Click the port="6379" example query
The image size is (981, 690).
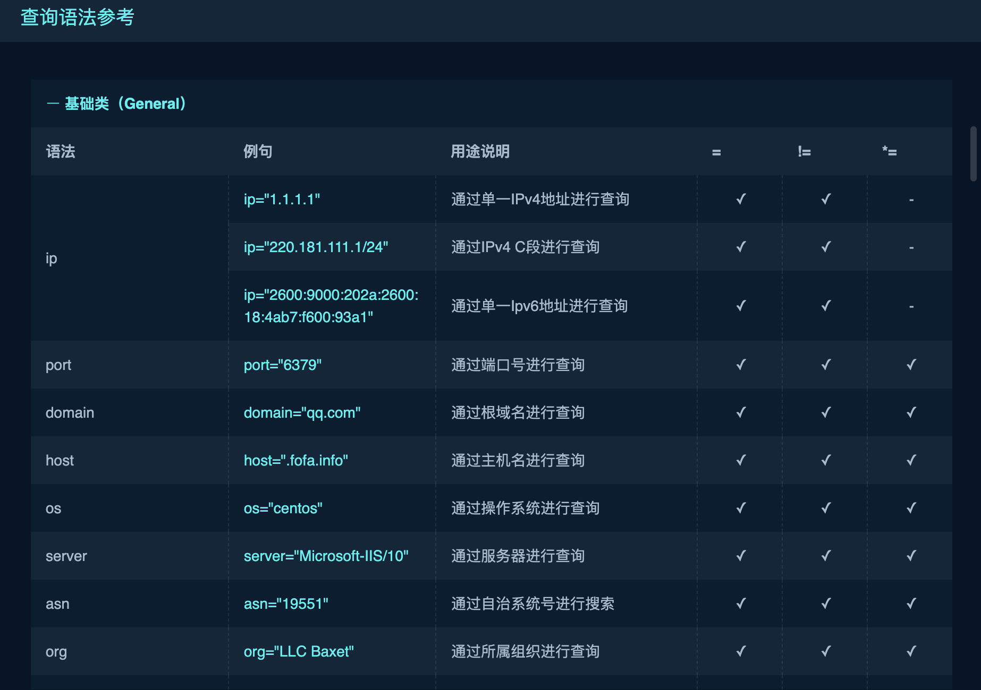pos(282,365)
